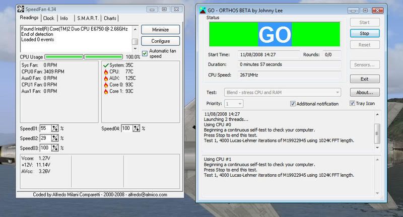Switch to the Clock tab
Screen dimensions: 403x217
click(x=48, y=18)
